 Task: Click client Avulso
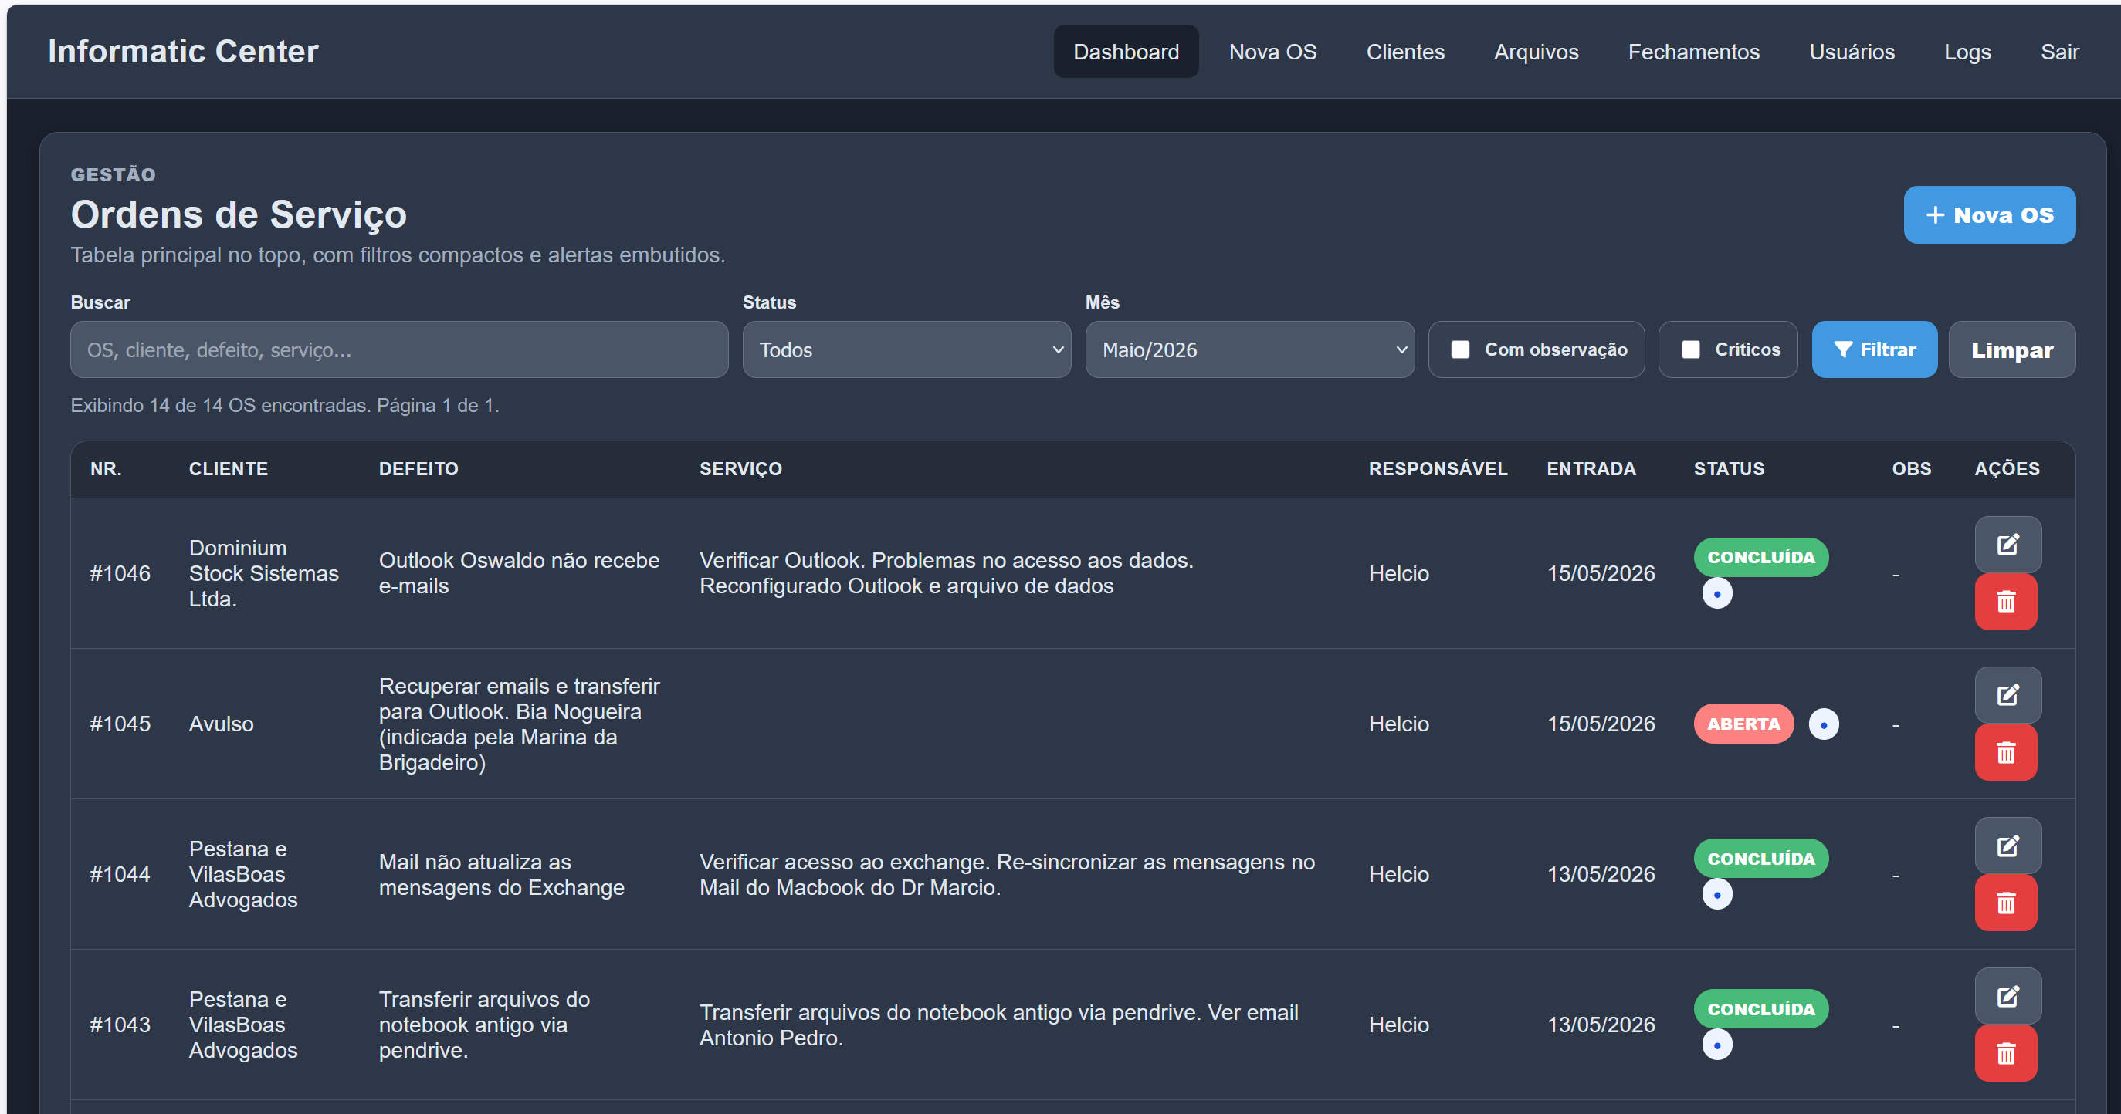tap(221, 724)
